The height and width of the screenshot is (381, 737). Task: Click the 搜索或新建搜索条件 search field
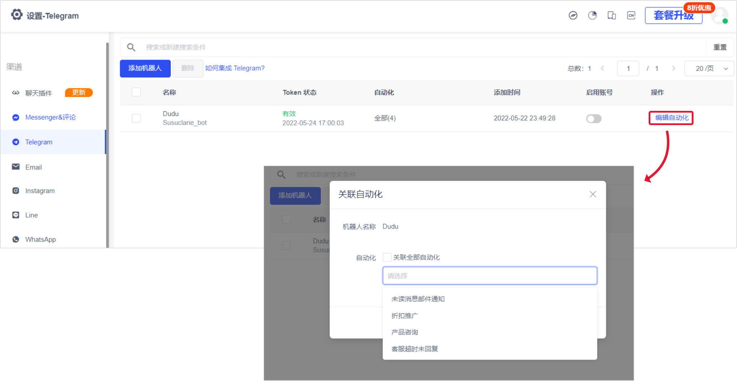(424, 47)
